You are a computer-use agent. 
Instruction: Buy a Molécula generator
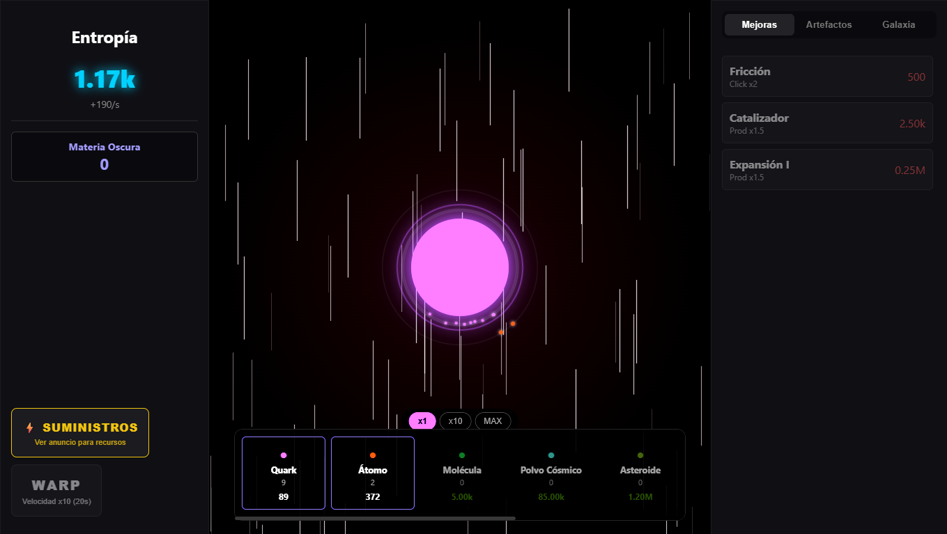pyautogui.click(x=462, y=473)
